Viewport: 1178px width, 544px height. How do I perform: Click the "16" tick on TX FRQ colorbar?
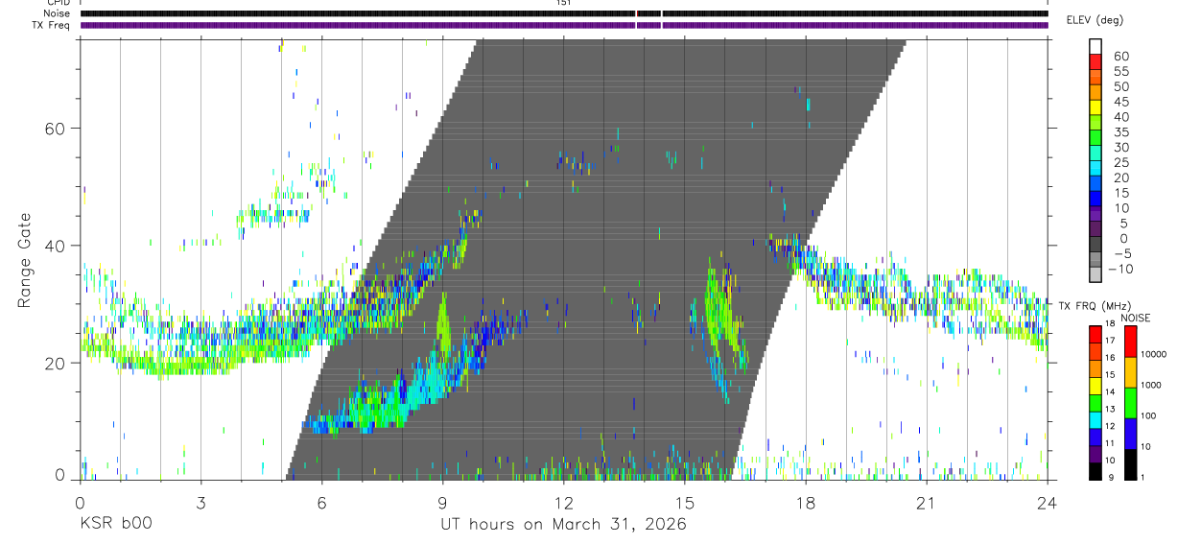click(x=1110, y=358)
